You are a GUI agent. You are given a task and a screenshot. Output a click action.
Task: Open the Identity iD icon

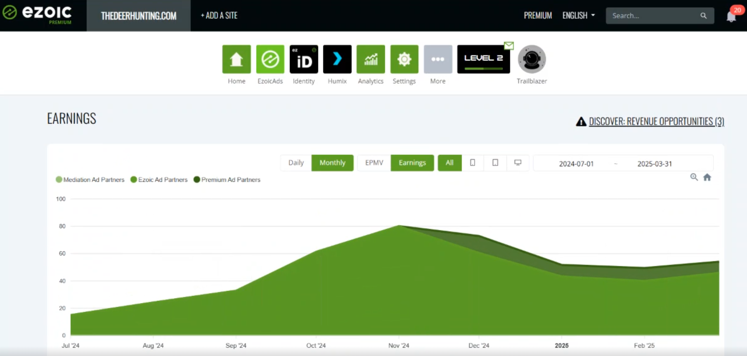pyautogui.click(x=304, y=59)
